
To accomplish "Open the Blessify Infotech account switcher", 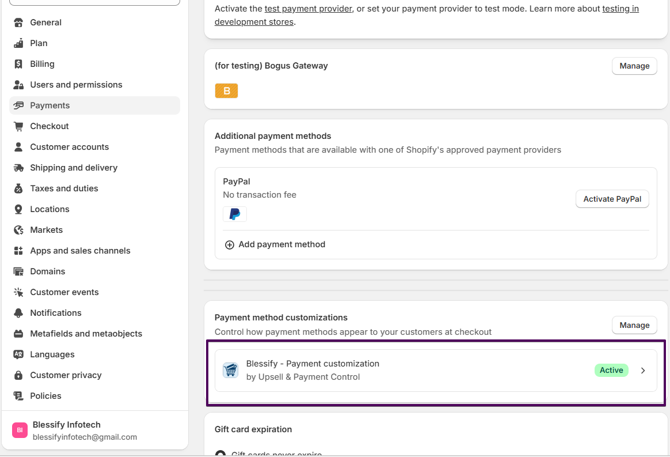I will [94, 430].
